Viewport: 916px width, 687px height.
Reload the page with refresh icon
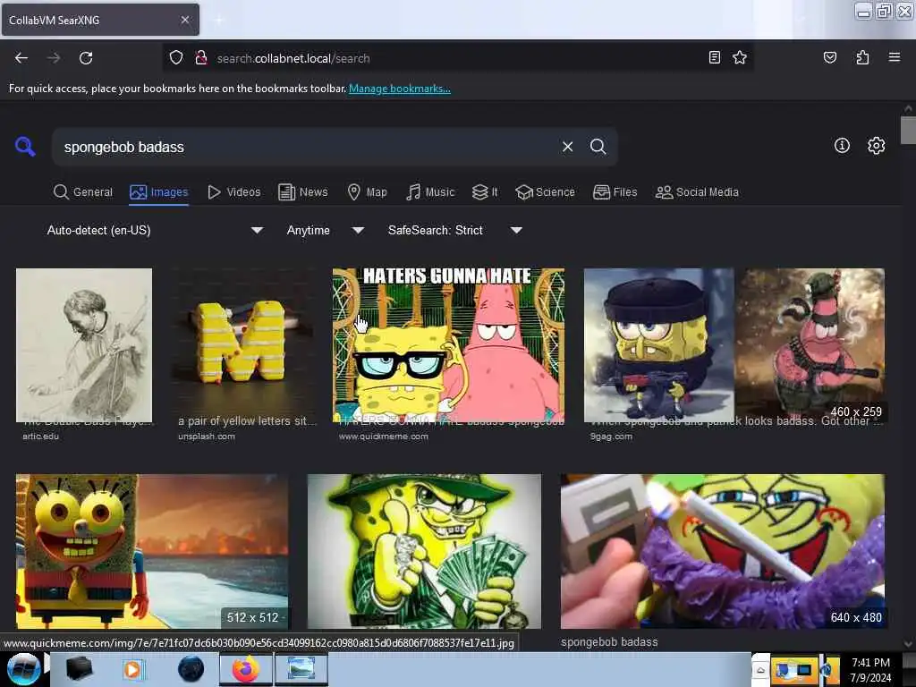click(86, 58)
